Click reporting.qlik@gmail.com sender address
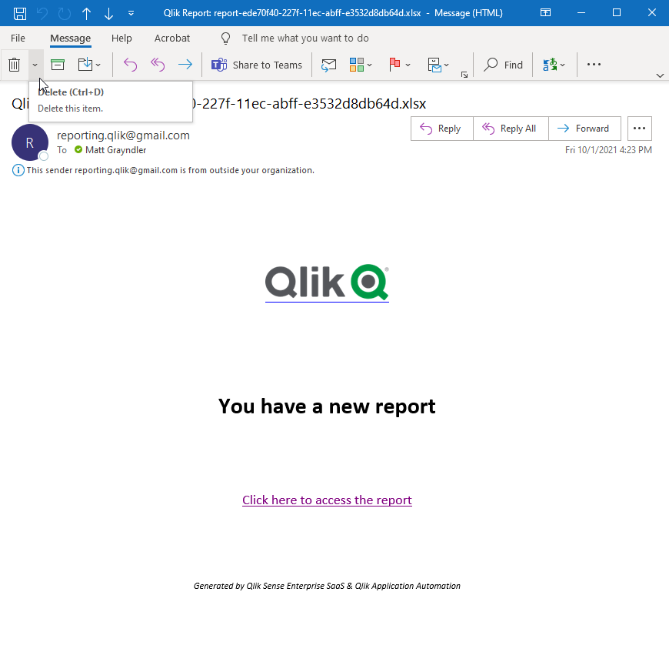 [123, 135]
